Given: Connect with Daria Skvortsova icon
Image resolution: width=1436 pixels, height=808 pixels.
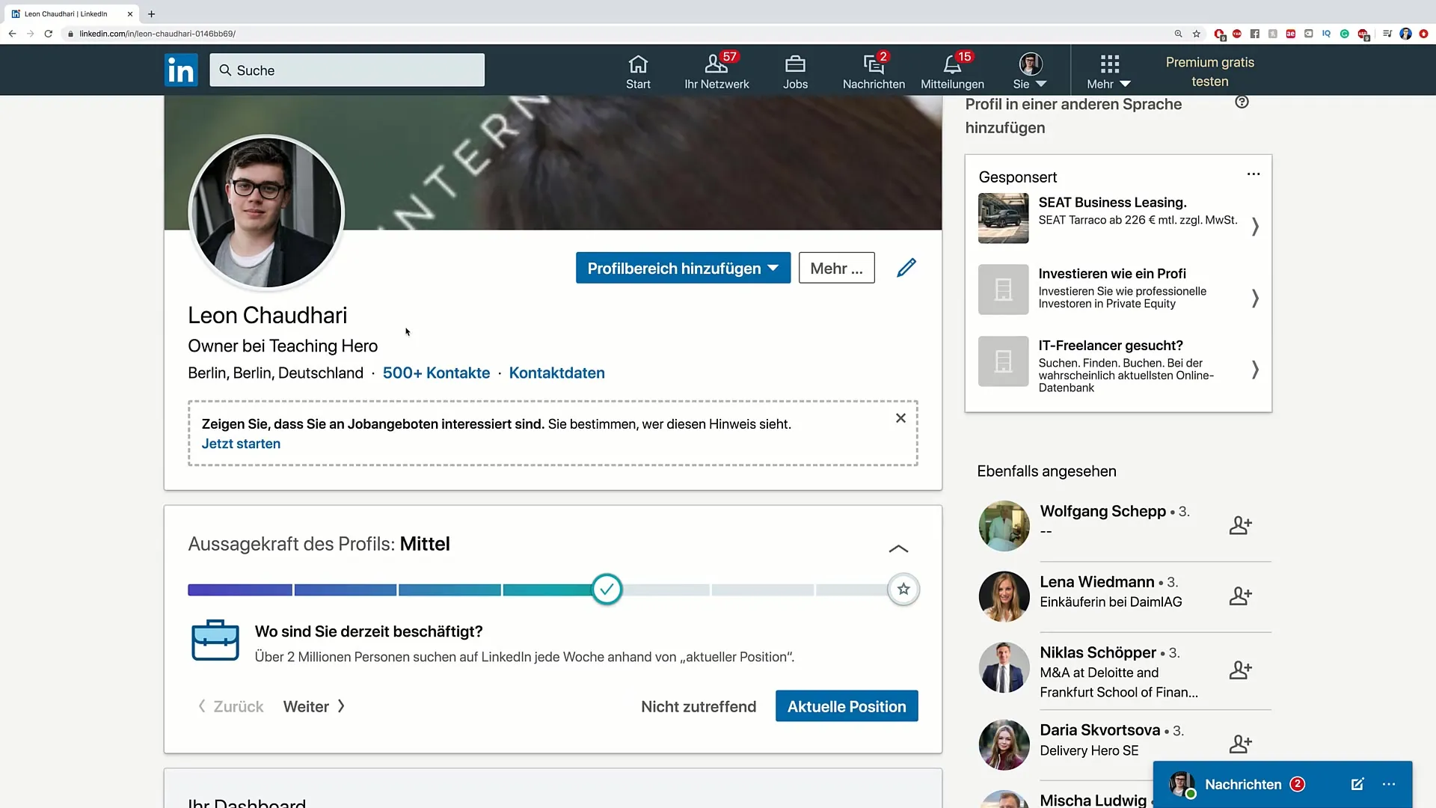Looking at the screenshot, I should [x=1240, y=744].
